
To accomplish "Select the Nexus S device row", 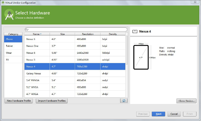I will coord(75,39).
